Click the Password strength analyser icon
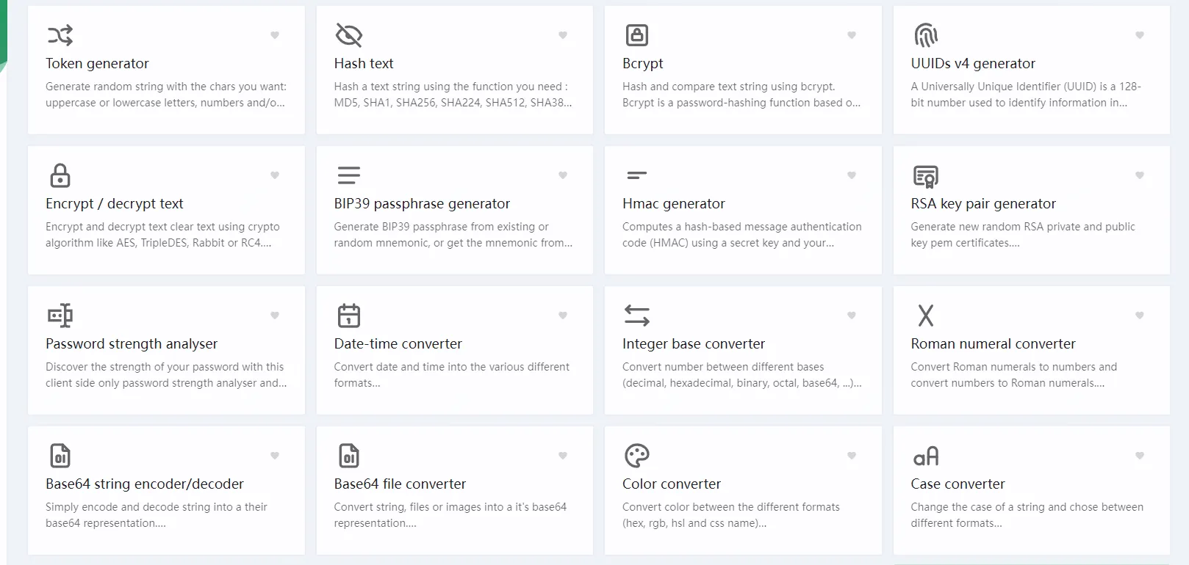The image size is (1189, 565). click(60, 316)
